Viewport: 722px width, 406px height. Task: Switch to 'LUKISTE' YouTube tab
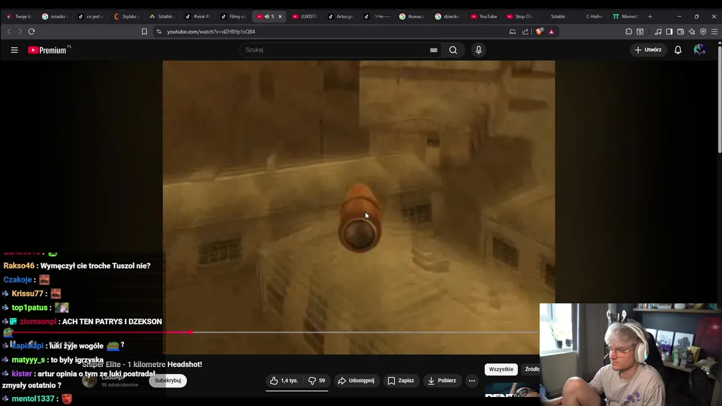(x=305, y=16)
